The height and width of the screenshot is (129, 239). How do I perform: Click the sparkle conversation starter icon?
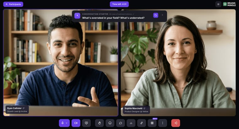(x=77, y=16)
